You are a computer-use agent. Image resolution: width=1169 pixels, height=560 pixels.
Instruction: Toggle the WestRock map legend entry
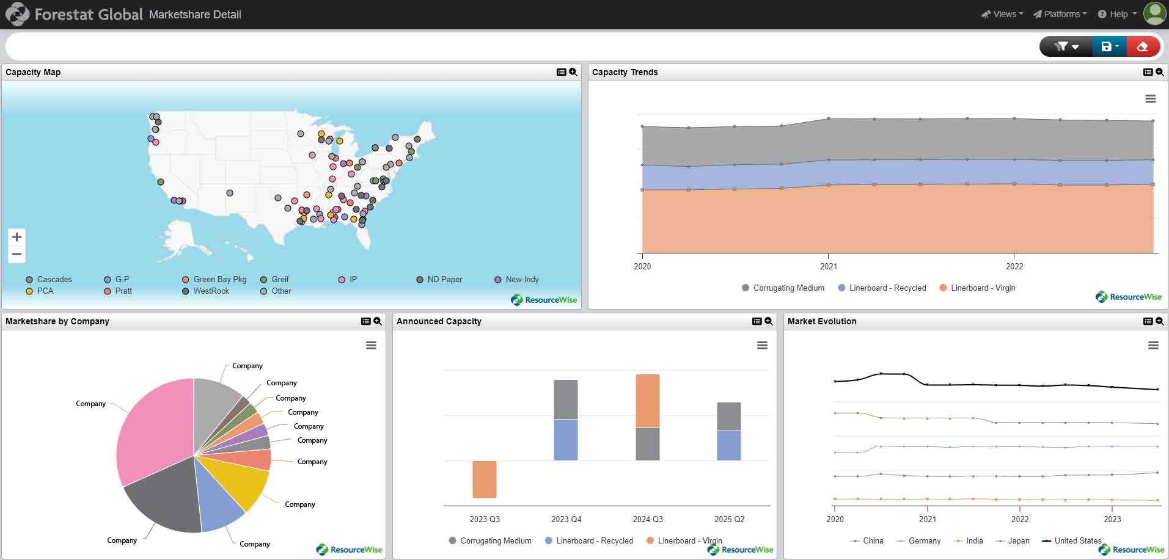(x=206, y=291)
